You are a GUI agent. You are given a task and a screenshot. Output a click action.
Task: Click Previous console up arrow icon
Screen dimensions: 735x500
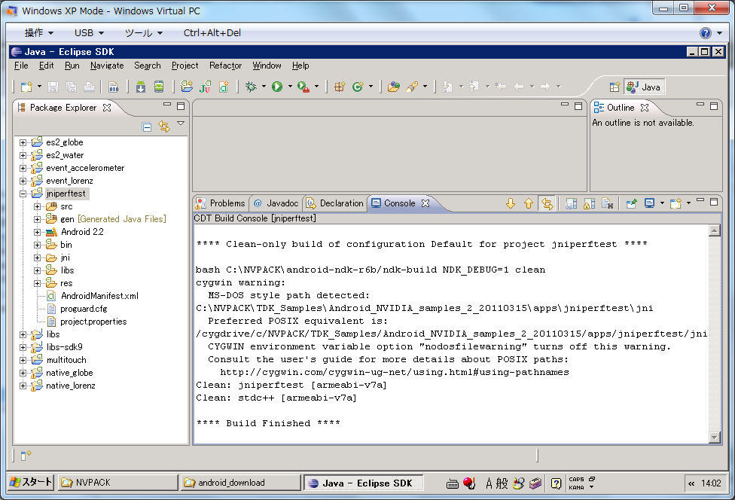click(x=529, y=203)
